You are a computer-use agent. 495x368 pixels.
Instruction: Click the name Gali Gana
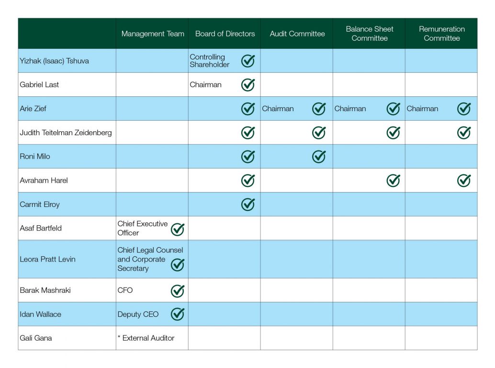pos(36,338)
